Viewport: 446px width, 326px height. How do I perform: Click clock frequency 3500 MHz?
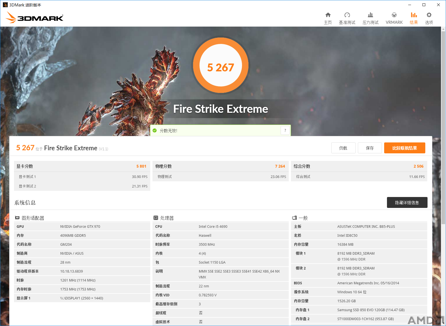click(207, 245)
